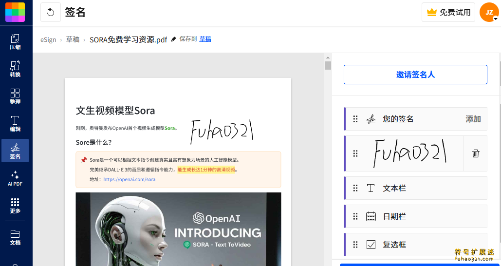
Task: Click the OpenAI Introducing Sora image
Action: click(178, 229)
